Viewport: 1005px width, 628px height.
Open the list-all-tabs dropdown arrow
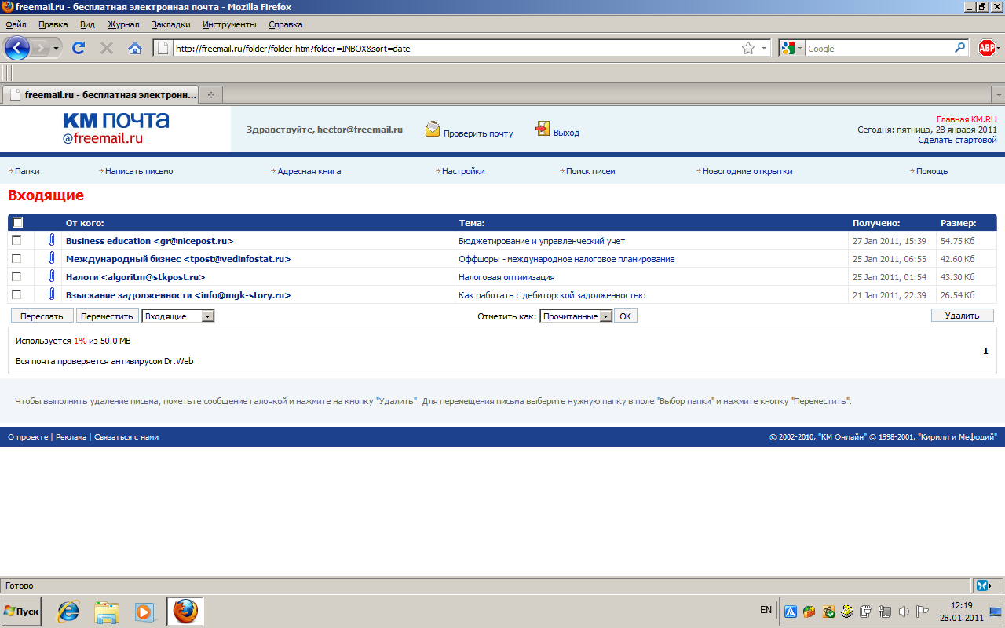997,94
